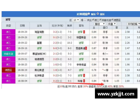Open the 皇冠 bookmaker dropdown

click(x=100, y=24)
